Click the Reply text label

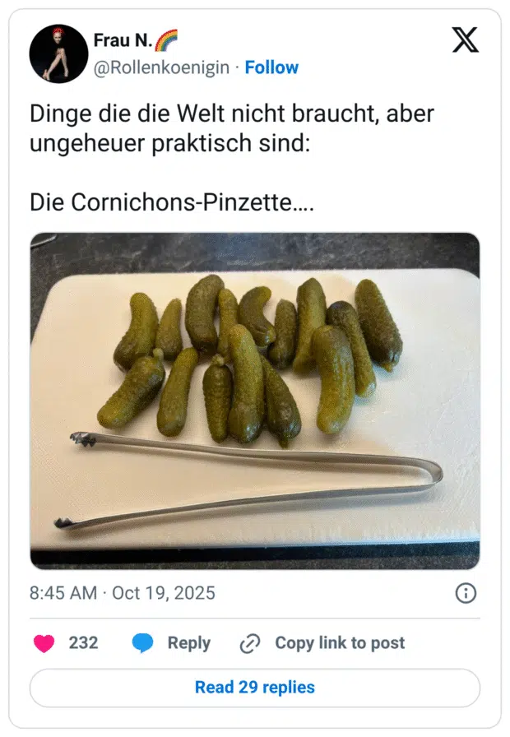(188, 643)
